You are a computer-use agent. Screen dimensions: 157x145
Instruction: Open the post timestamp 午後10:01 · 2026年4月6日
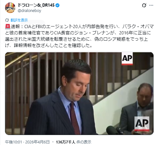click(27, 142)
